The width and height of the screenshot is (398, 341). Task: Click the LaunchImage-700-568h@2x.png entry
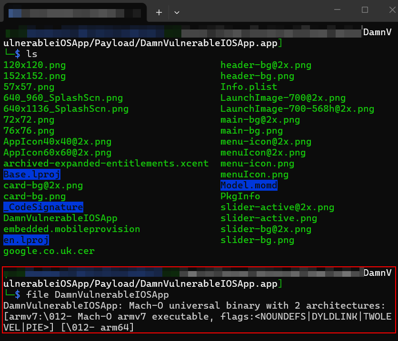click(297, 109)
